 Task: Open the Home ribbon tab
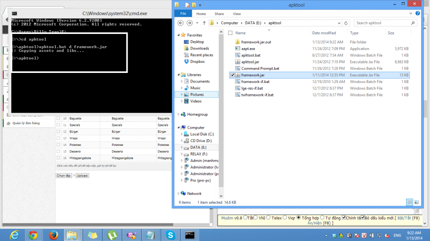pyautogui.click(x=201, y=14)
